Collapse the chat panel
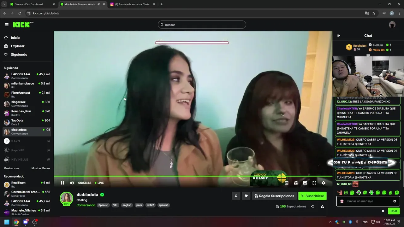Screen dimensions: 404x227 (x=339, y=36)
